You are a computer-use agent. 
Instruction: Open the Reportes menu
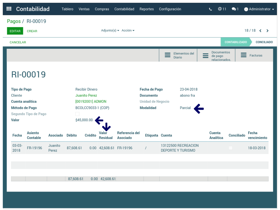click(x=146, y=9)
